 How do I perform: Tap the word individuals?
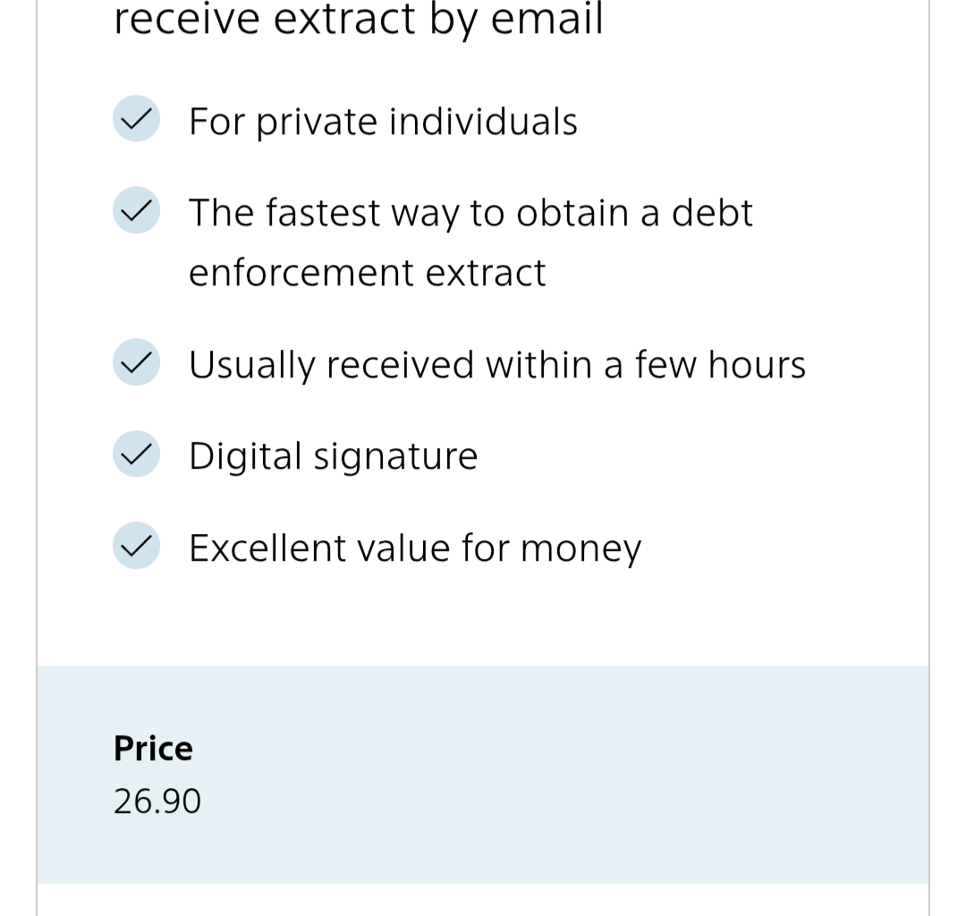pos(483,122)
